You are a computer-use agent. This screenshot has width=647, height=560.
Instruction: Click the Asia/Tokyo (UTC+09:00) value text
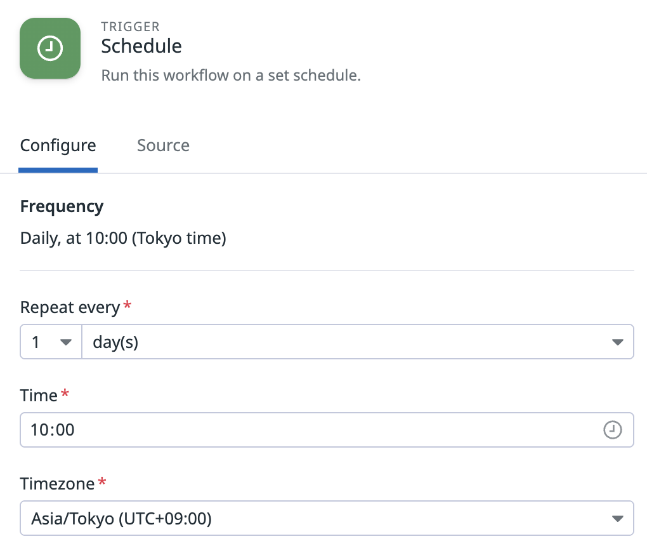[122, 519]
